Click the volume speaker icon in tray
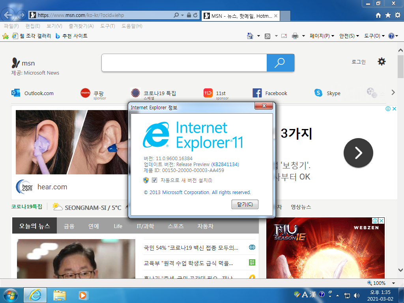 coord(357,296)
